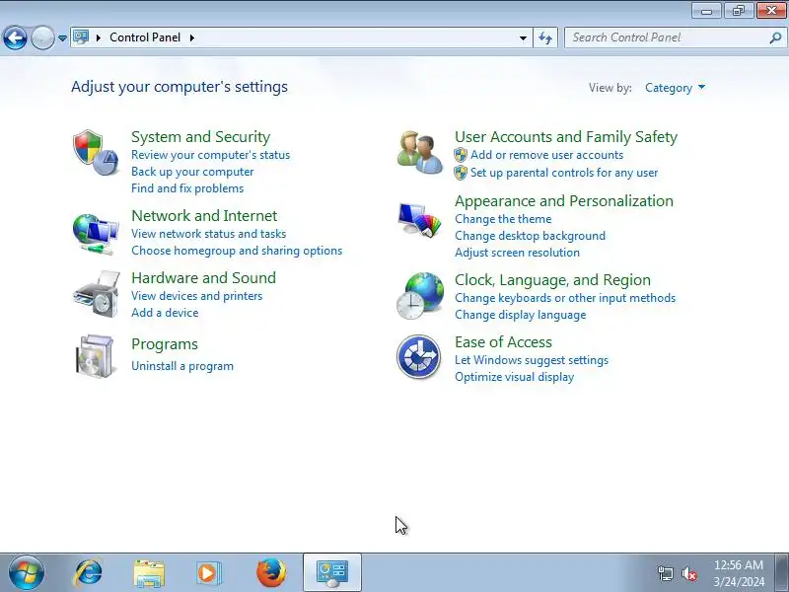Click shield icon beside Set up parental controls
The height and width of the screenshot is (592, 789).
pos(461,173)
